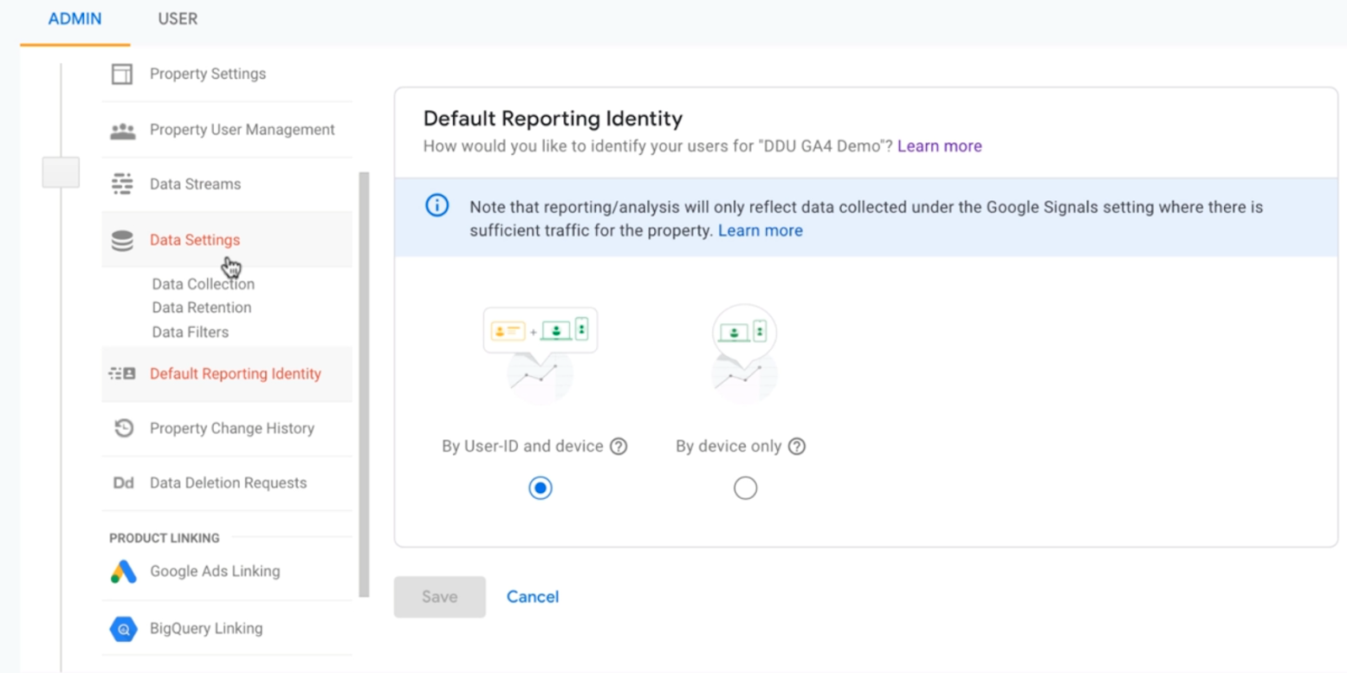The width and height of the screenshot is (1347, 673).
Task: Switch to the USER tab
Action: coord(178,19)
